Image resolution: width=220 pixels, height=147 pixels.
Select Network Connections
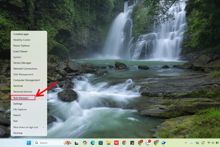29,68
